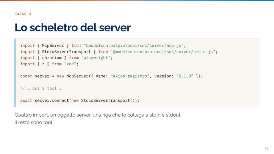
Task: Click the 'Quattro import, un oggetto server' sentence
Action: 98,115
